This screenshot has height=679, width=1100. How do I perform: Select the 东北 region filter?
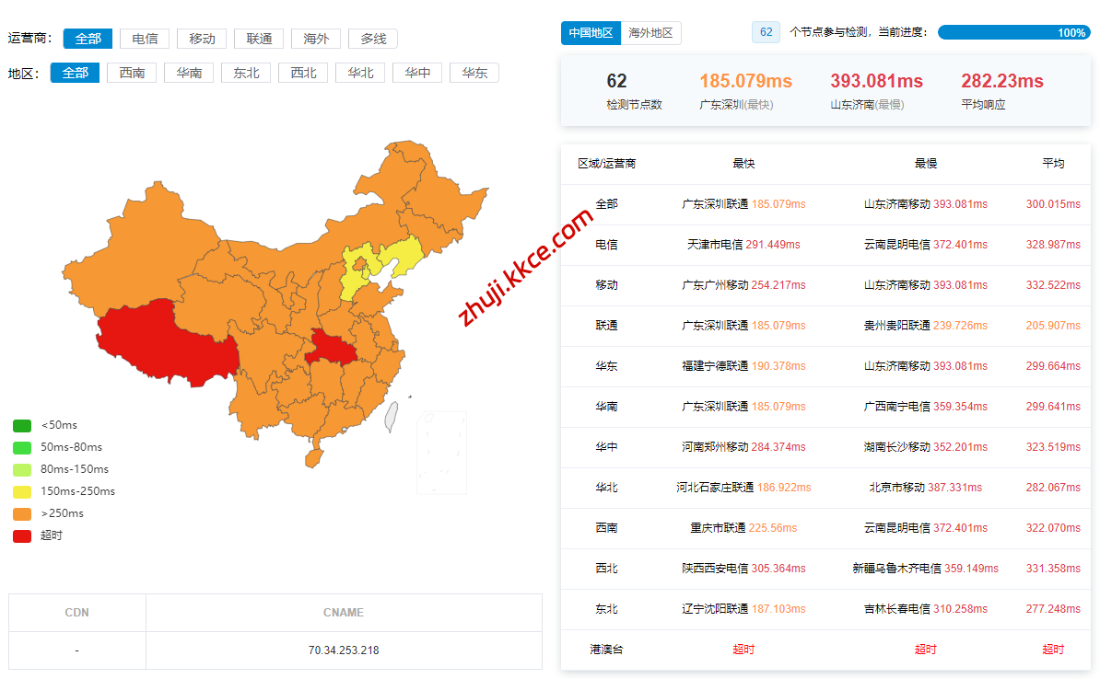(x=246, y=73)
